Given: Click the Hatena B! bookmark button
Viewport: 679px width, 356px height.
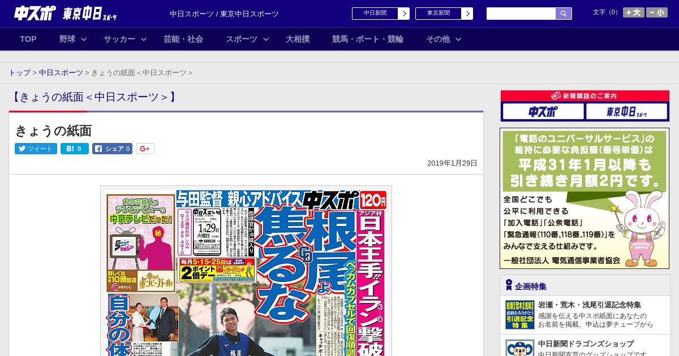Looking at the screenshot, I should coord(75,149).
